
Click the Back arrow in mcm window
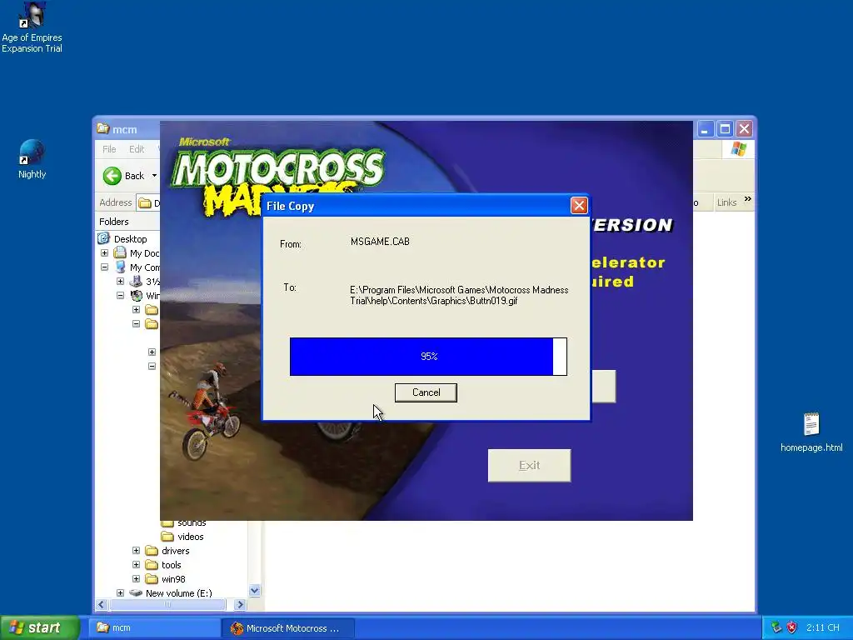112,176
